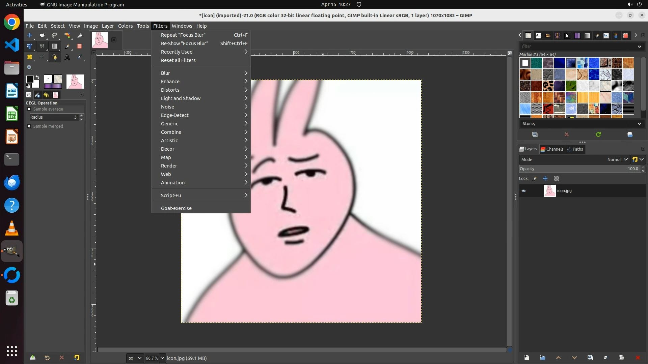Click the black foreground color swatch
Image resolution: width=648 pixels, height=364 pixels.
pos(30,79)
